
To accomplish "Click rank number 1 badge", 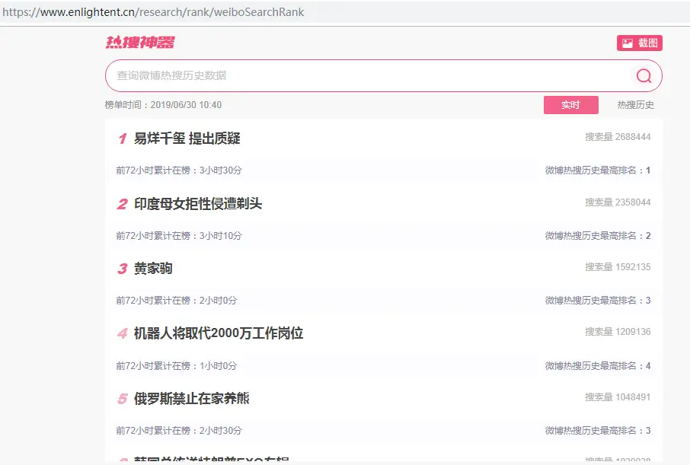I will coord(123,139).
